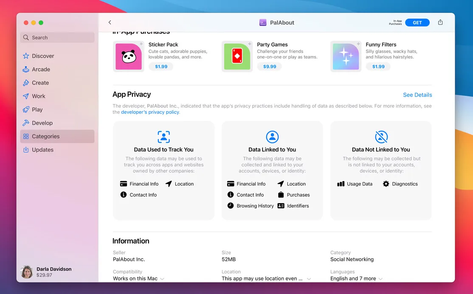Click See Details for App Privacy

click(417, 95)
